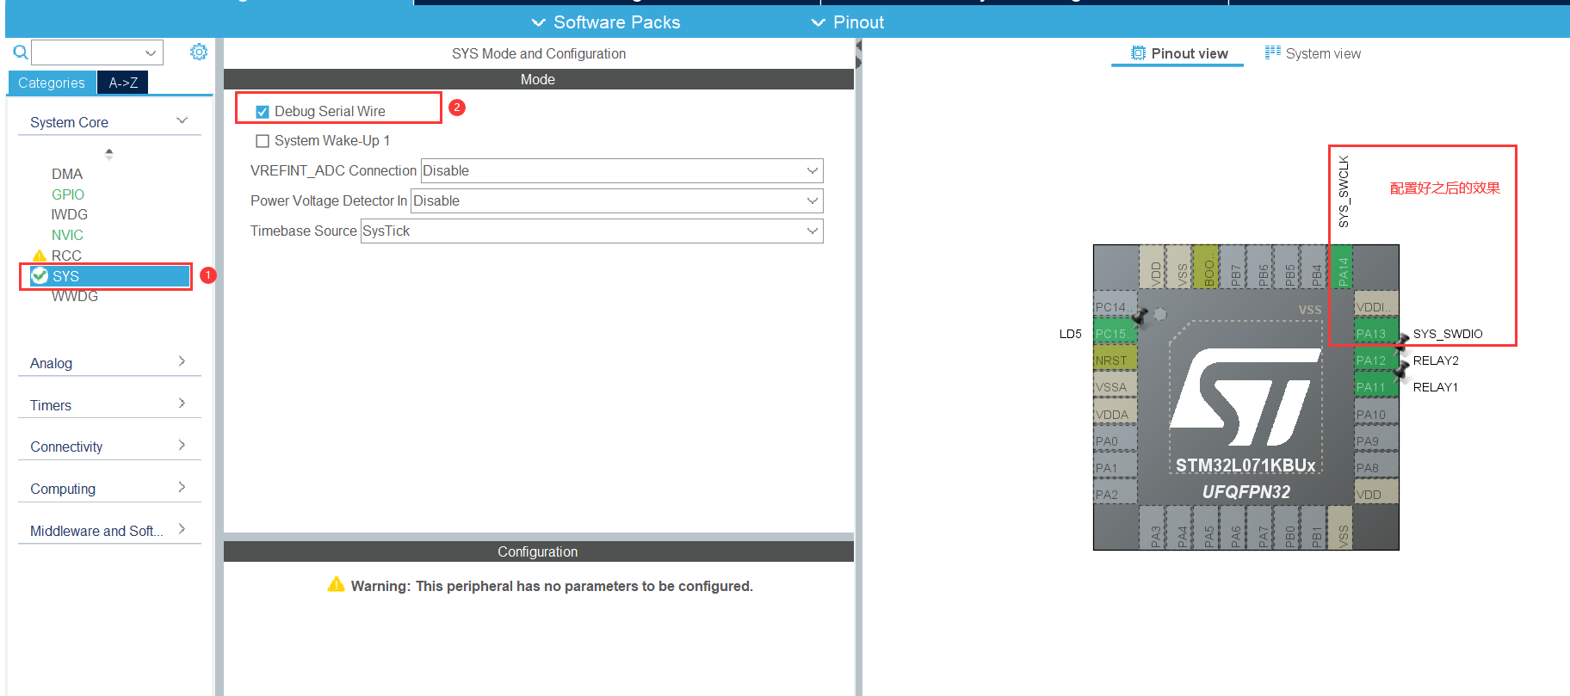
Task: Expand the Analog category
Action: point(109,362)
